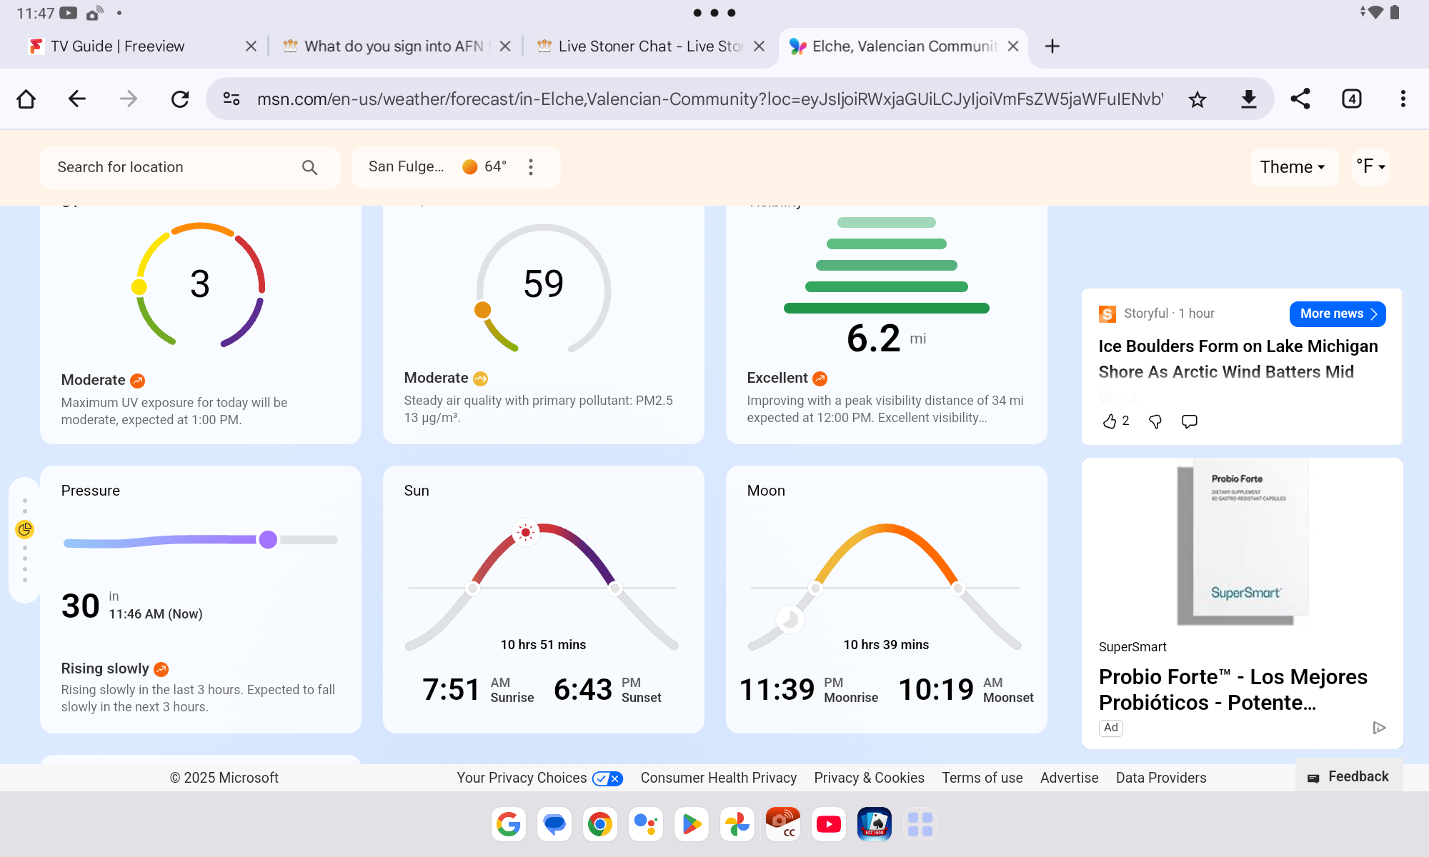This screenshot has width=1429, height=857.
Task: Tap the AdChoices icon on SuperSmart ad
Action: pyautogui.click(x=1379, y=728)
